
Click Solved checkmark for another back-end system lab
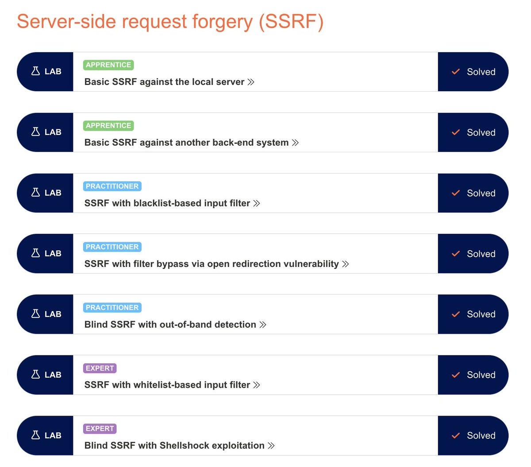pos(456,132)
